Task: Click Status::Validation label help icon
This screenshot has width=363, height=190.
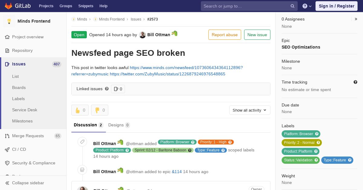Action: click(316, 160)
